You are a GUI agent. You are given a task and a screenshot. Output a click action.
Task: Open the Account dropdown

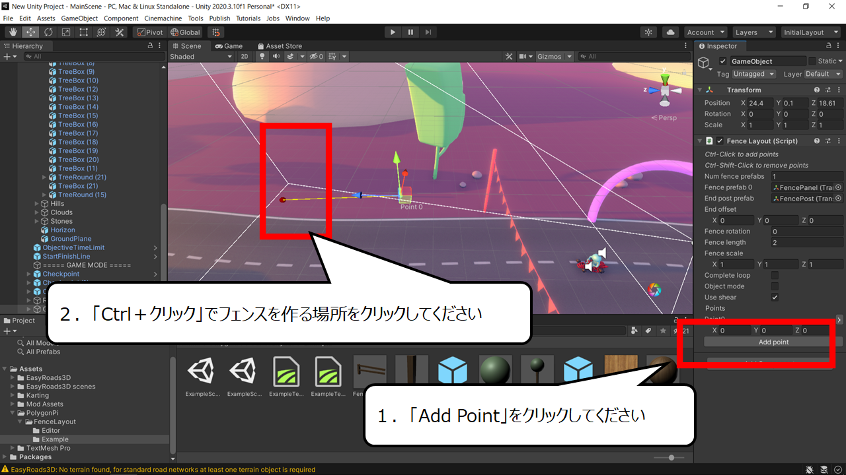(705, 32)
